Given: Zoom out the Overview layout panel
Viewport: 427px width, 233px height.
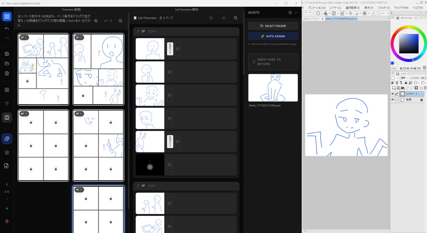Looking at the screenshot, I should point(121,21).
